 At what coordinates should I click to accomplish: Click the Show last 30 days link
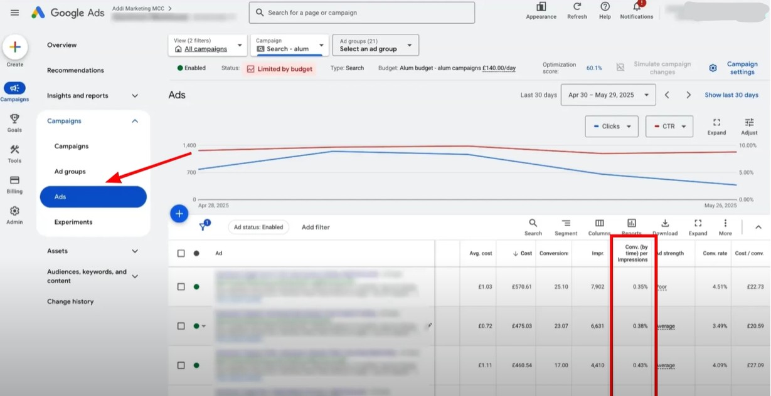pos(731,95)
